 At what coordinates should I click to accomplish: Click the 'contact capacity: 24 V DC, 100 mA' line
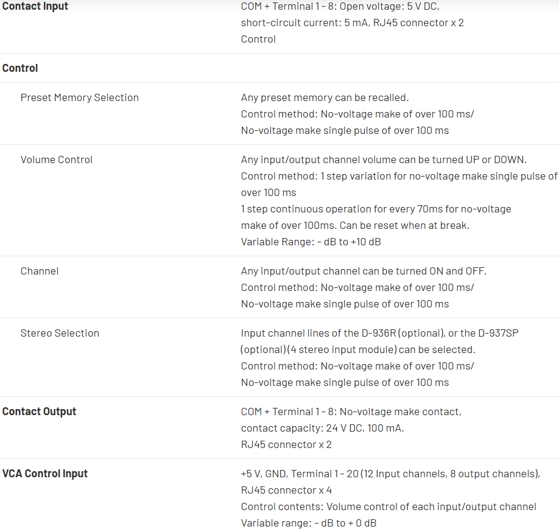322,428
